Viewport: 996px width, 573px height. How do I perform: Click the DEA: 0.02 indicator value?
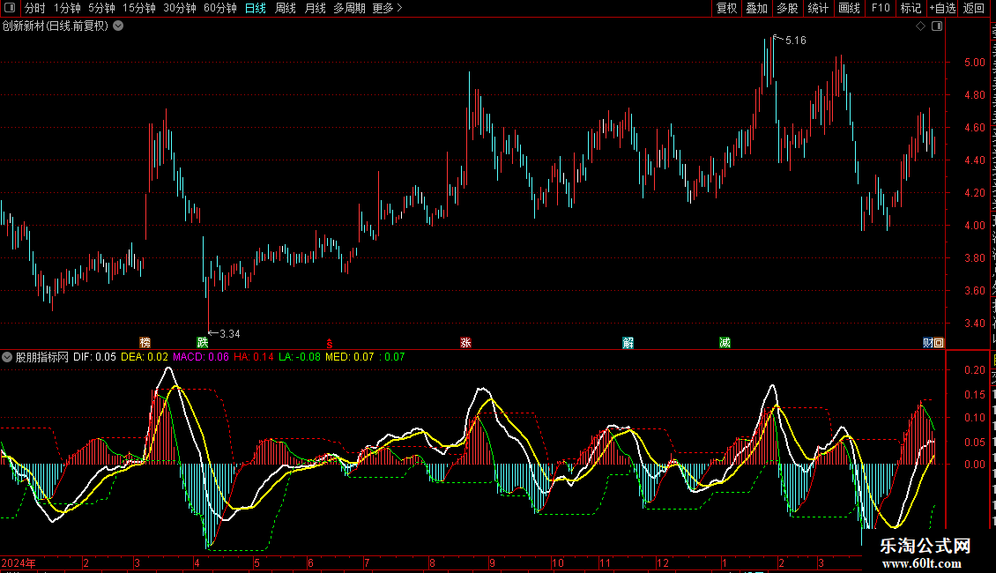(x=145, y=357)
